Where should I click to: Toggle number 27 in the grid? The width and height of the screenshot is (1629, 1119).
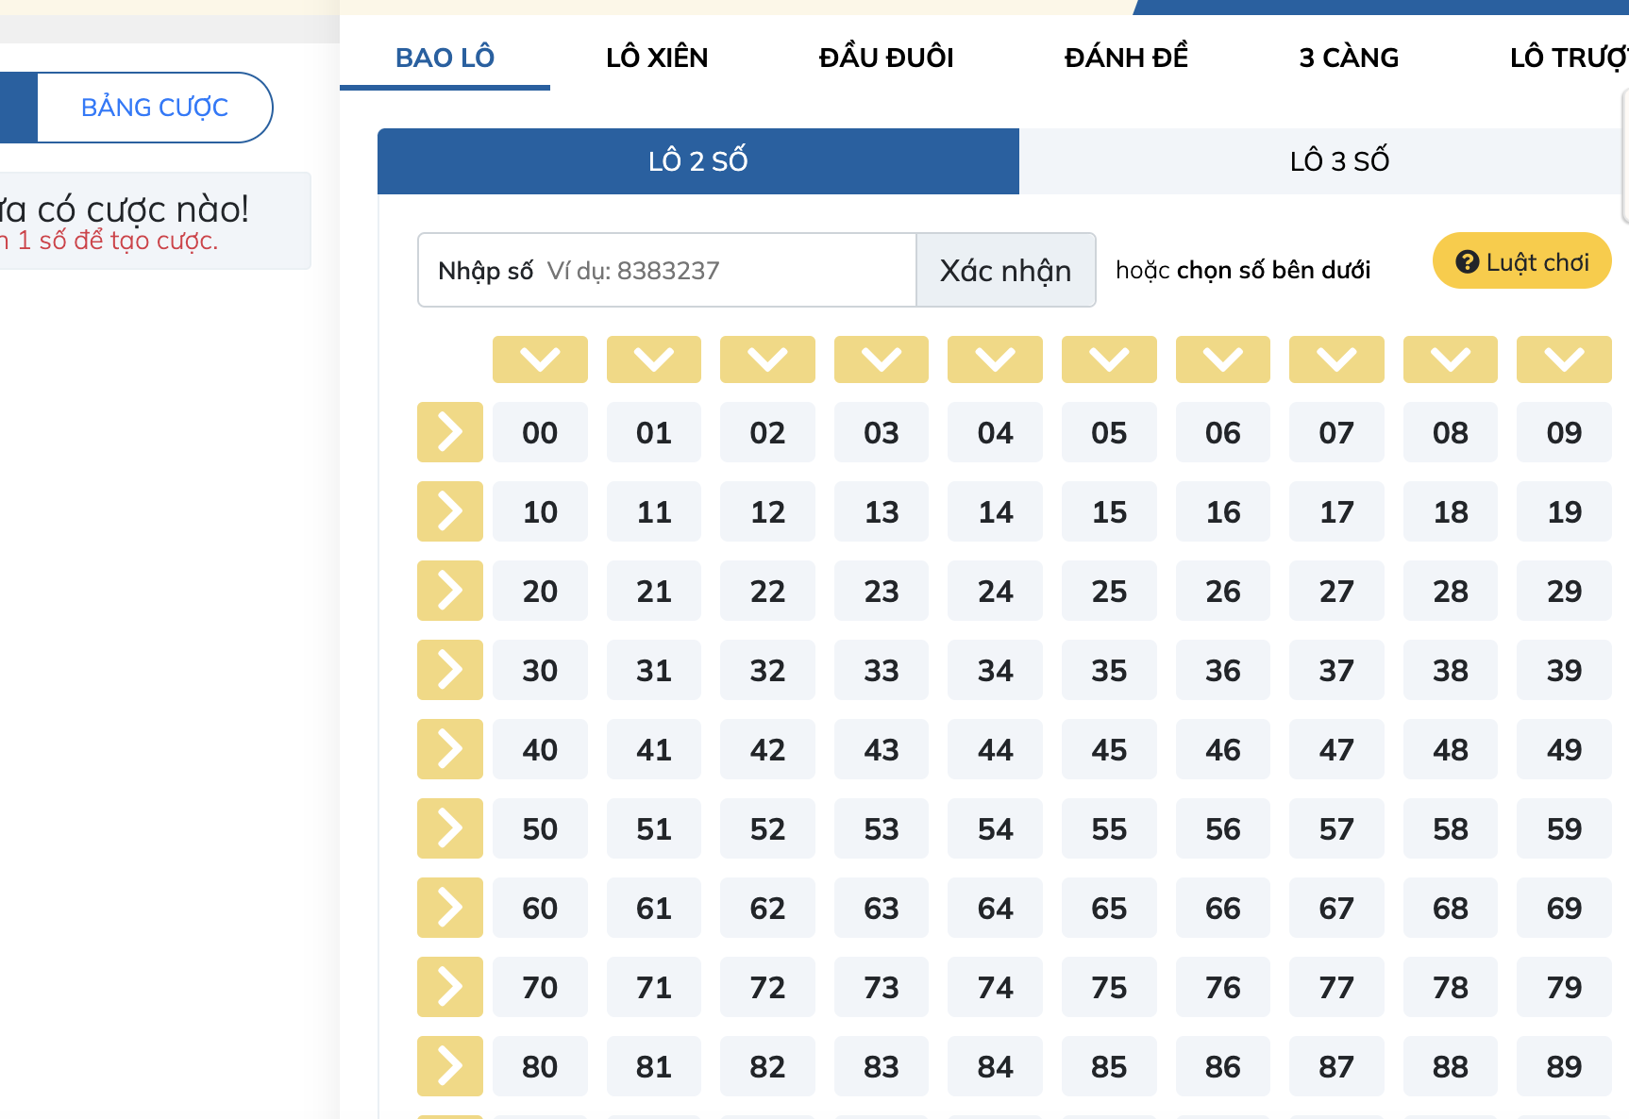coord(1336,591)
